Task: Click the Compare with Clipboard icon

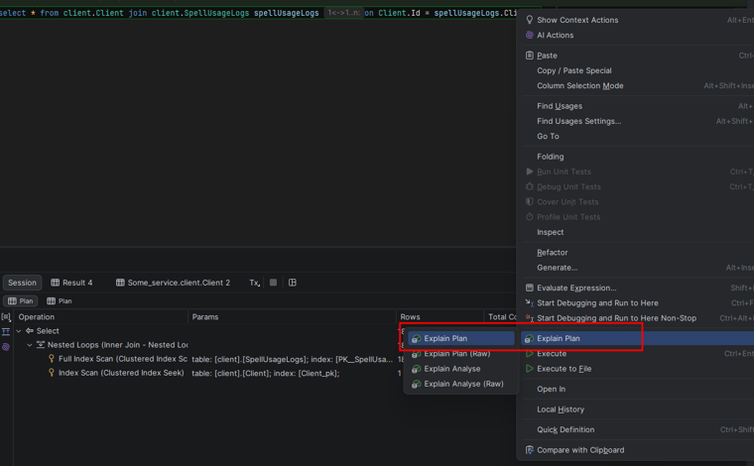Action: pos(530,450)
